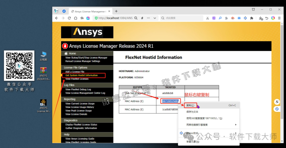Open a new tab with plus button
Screen dimensions: 286x148
[x=116, y=11]
